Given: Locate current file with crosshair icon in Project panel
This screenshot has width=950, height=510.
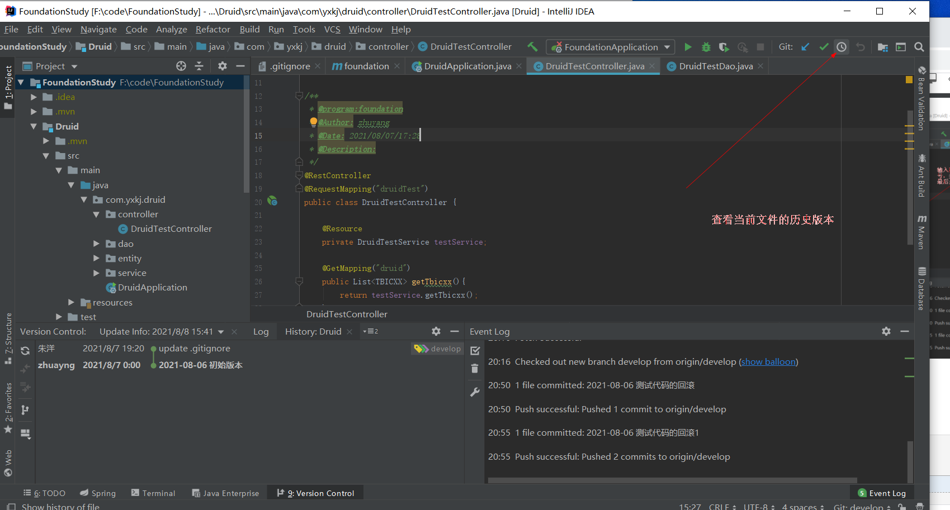Looking at the screenshot, I should [181, 66].
